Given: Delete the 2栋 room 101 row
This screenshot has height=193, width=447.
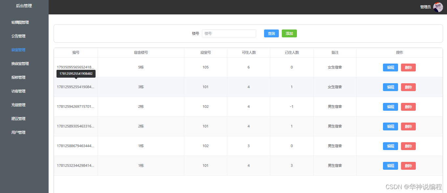Looking at the screenshot, I should point(408,126).
